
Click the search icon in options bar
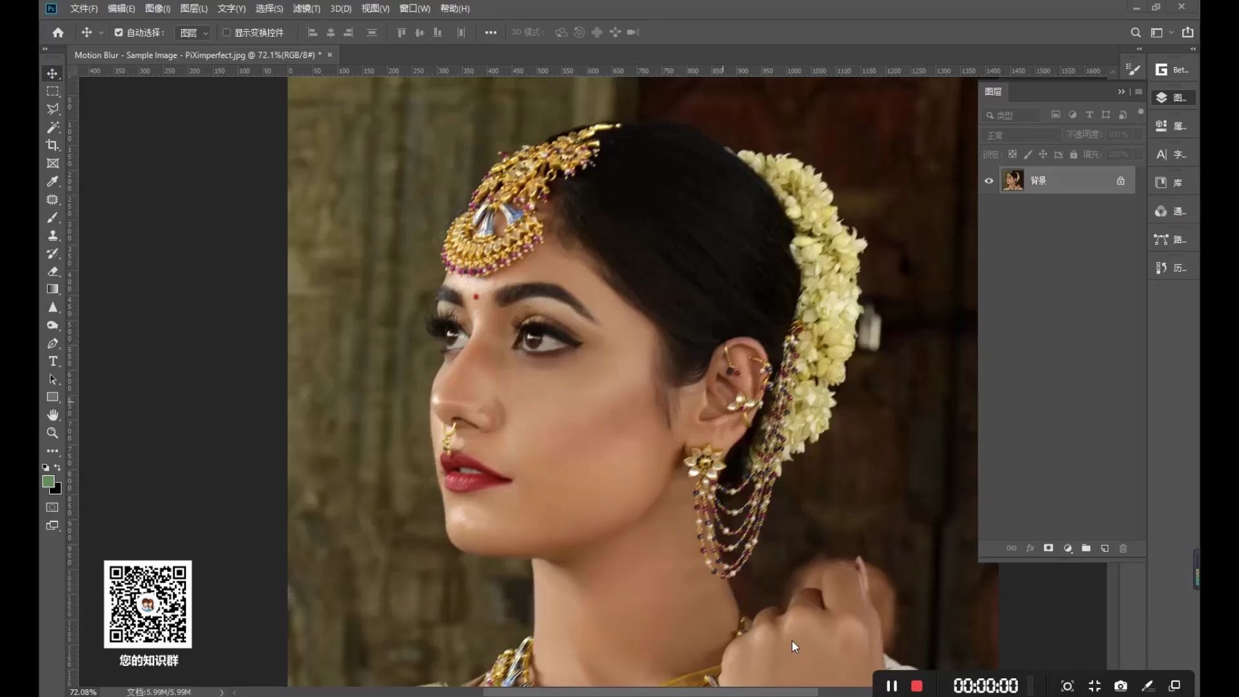tap(1135, 32)
